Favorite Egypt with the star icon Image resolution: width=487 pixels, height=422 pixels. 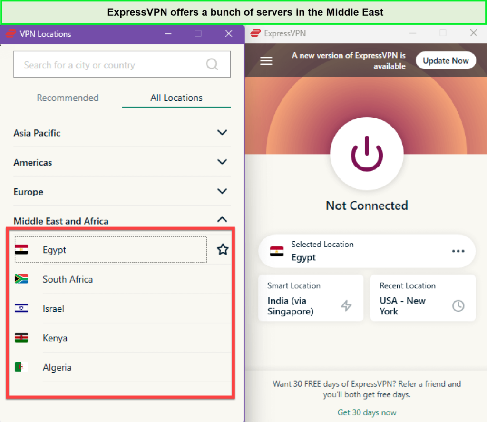coord(223,249)
